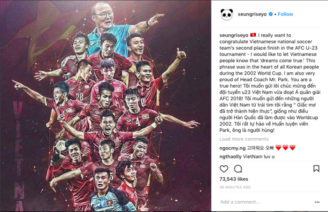Click the coach in blue on the poster

click(110, 29)
